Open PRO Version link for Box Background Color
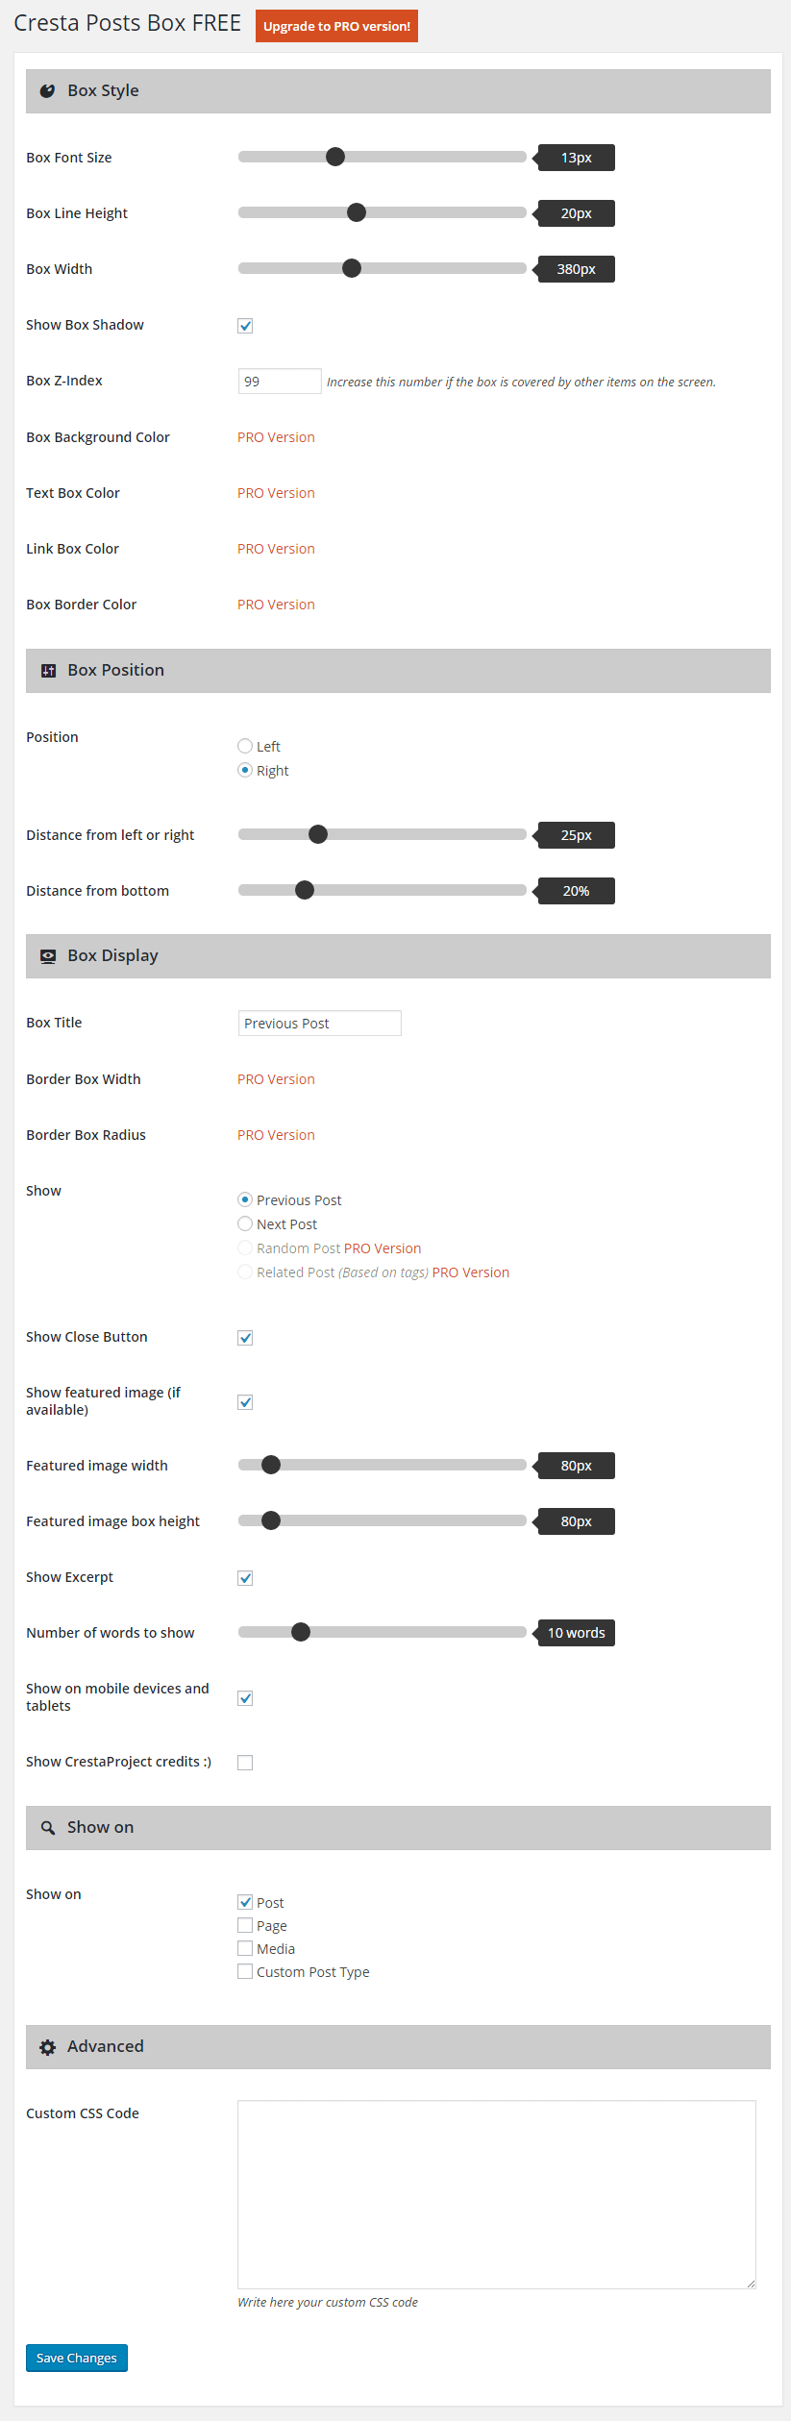 276,437
